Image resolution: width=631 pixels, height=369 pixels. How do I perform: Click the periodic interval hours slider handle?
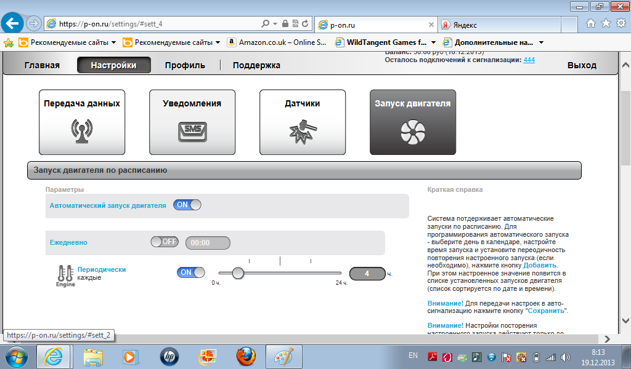(237, 272)
